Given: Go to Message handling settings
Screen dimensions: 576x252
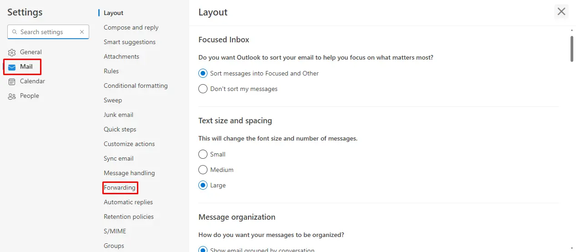Looking at the screenshot, I should click(129, 173).
